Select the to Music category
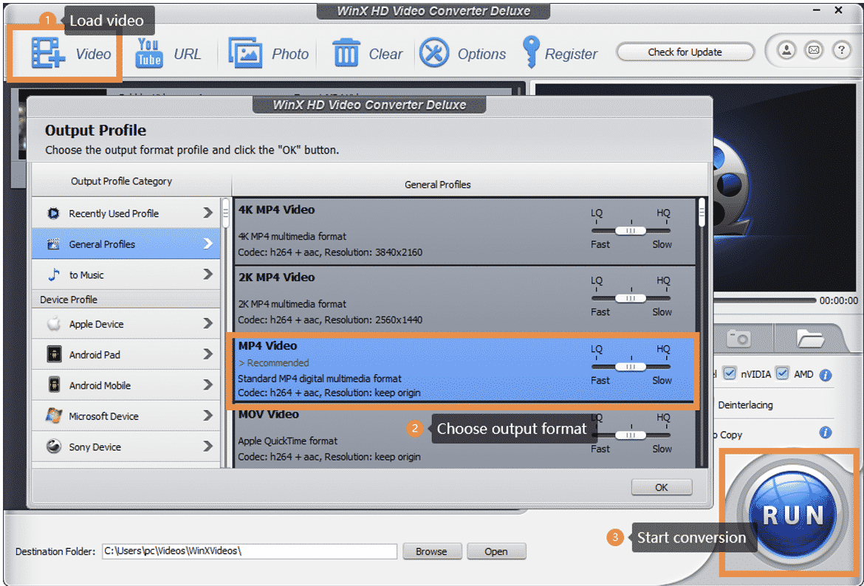 point(126,275)
